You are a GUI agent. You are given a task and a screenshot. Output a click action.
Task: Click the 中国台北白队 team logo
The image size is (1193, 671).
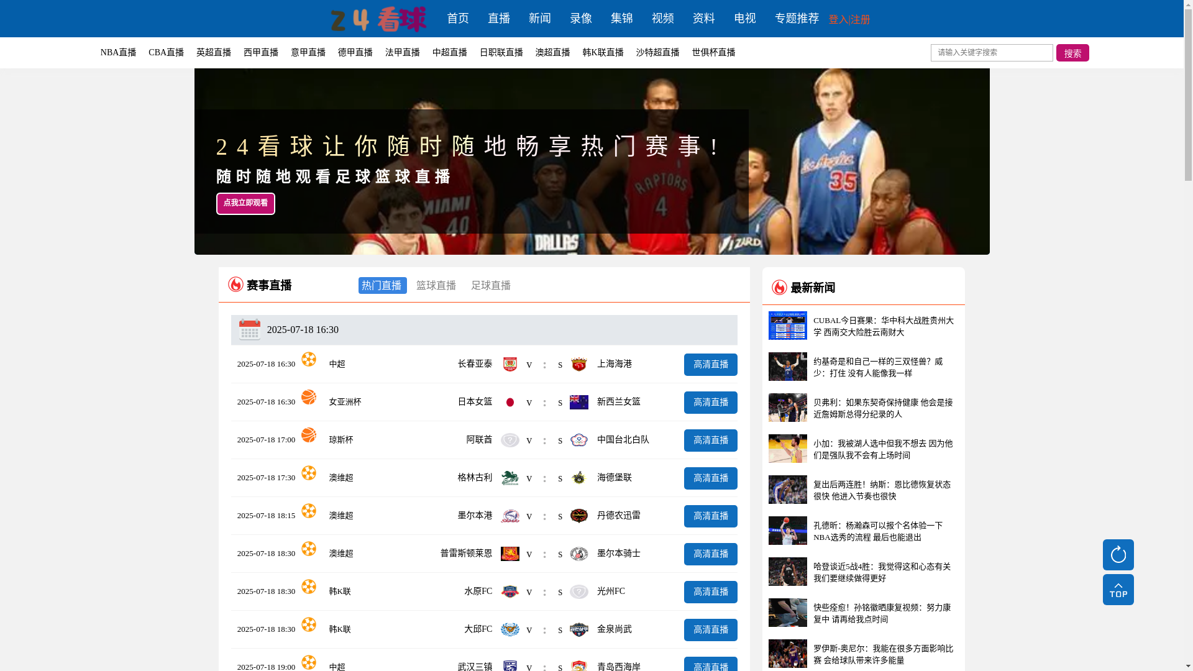579,440
